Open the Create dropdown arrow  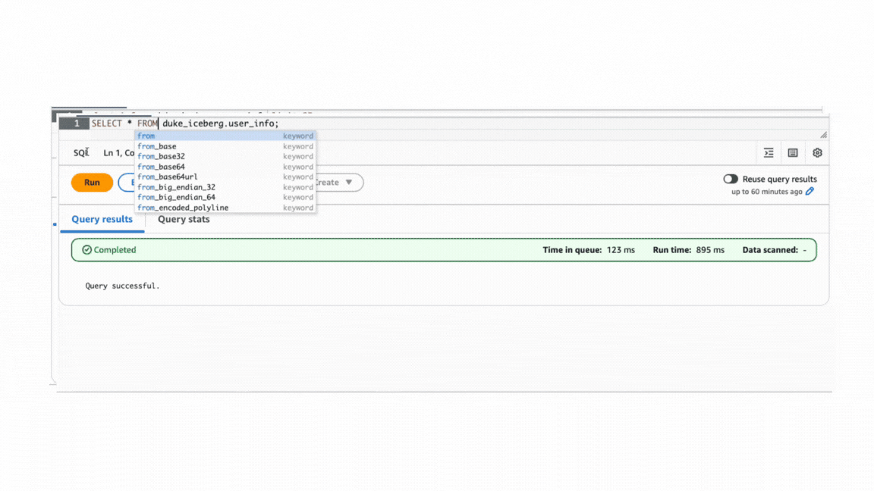pos(348,183)
